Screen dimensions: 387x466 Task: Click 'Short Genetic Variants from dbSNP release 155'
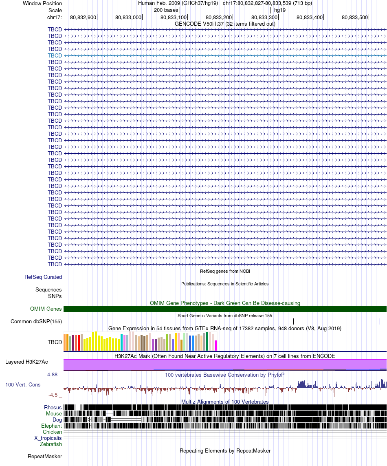225,316
